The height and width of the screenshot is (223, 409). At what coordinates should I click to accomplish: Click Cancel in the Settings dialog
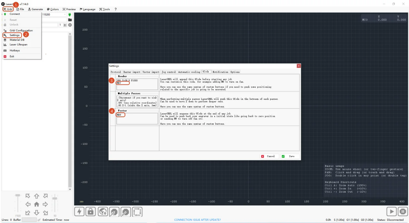(269, 156)
